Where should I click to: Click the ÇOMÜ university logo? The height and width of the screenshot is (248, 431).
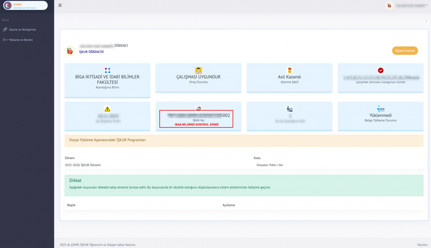[7, 5]
